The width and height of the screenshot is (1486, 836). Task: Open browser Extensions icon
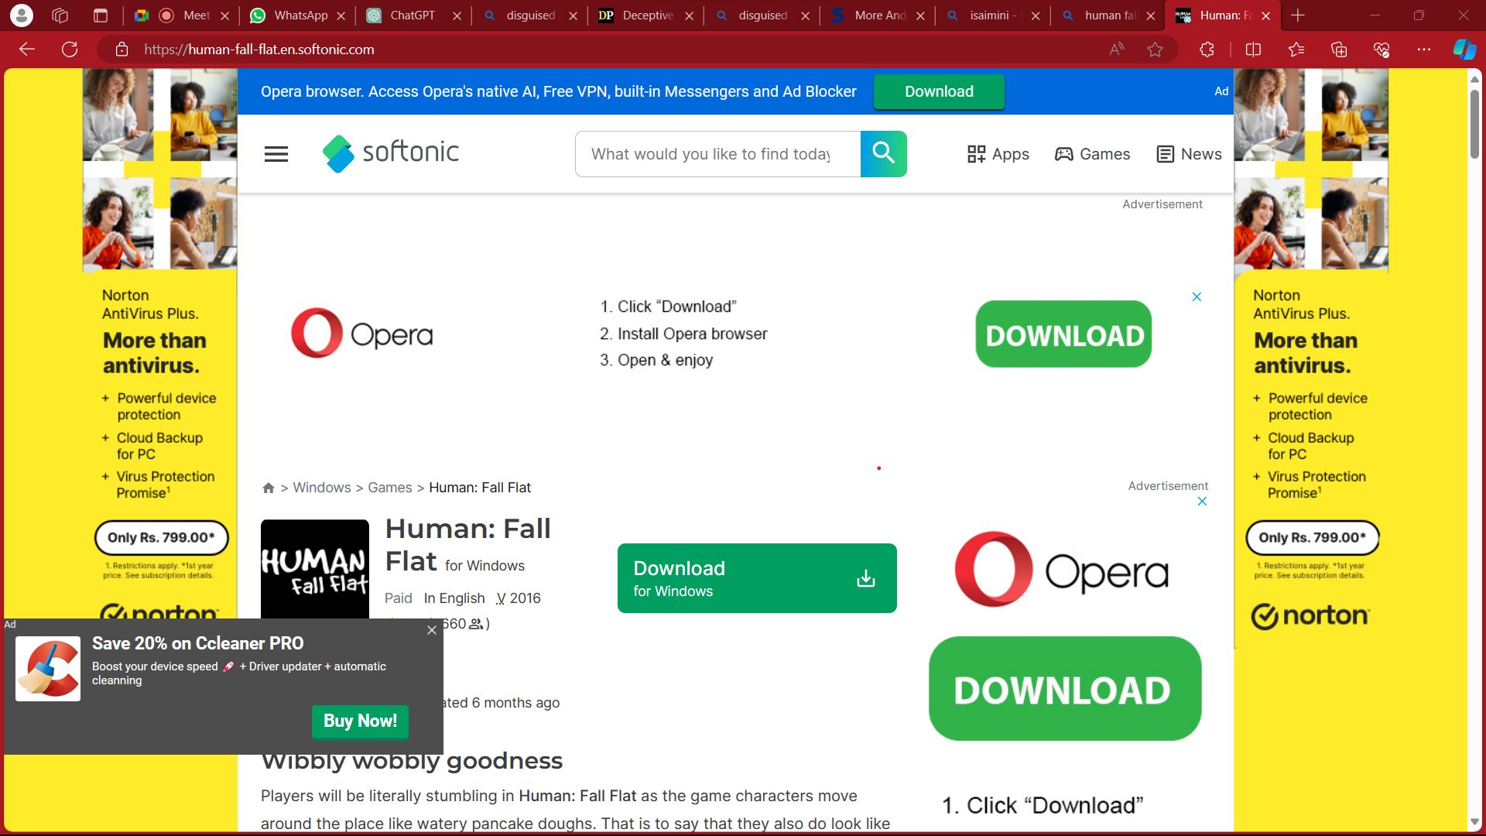point(1207,50)
